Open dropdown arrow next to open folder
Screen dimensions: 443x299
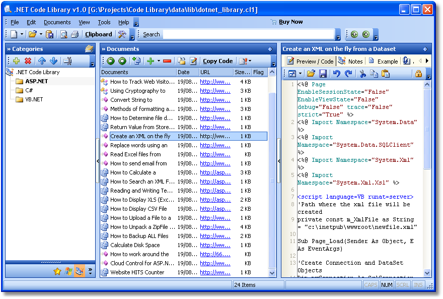pos(41,34)
